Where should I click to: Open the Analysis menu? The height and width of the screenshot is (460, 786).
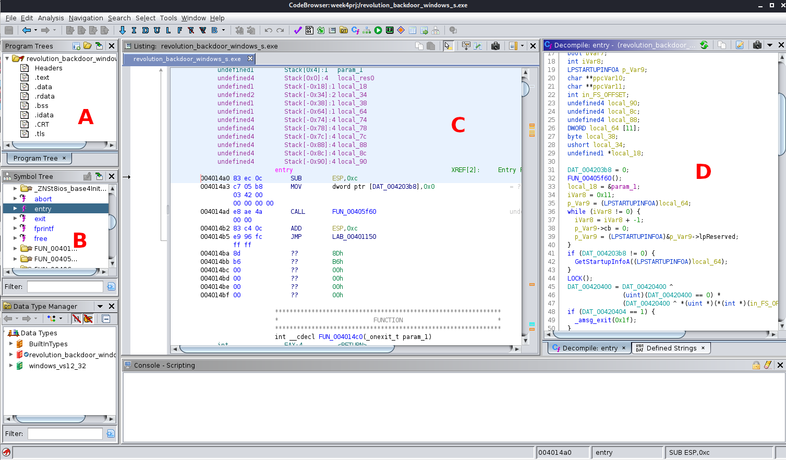51,18
